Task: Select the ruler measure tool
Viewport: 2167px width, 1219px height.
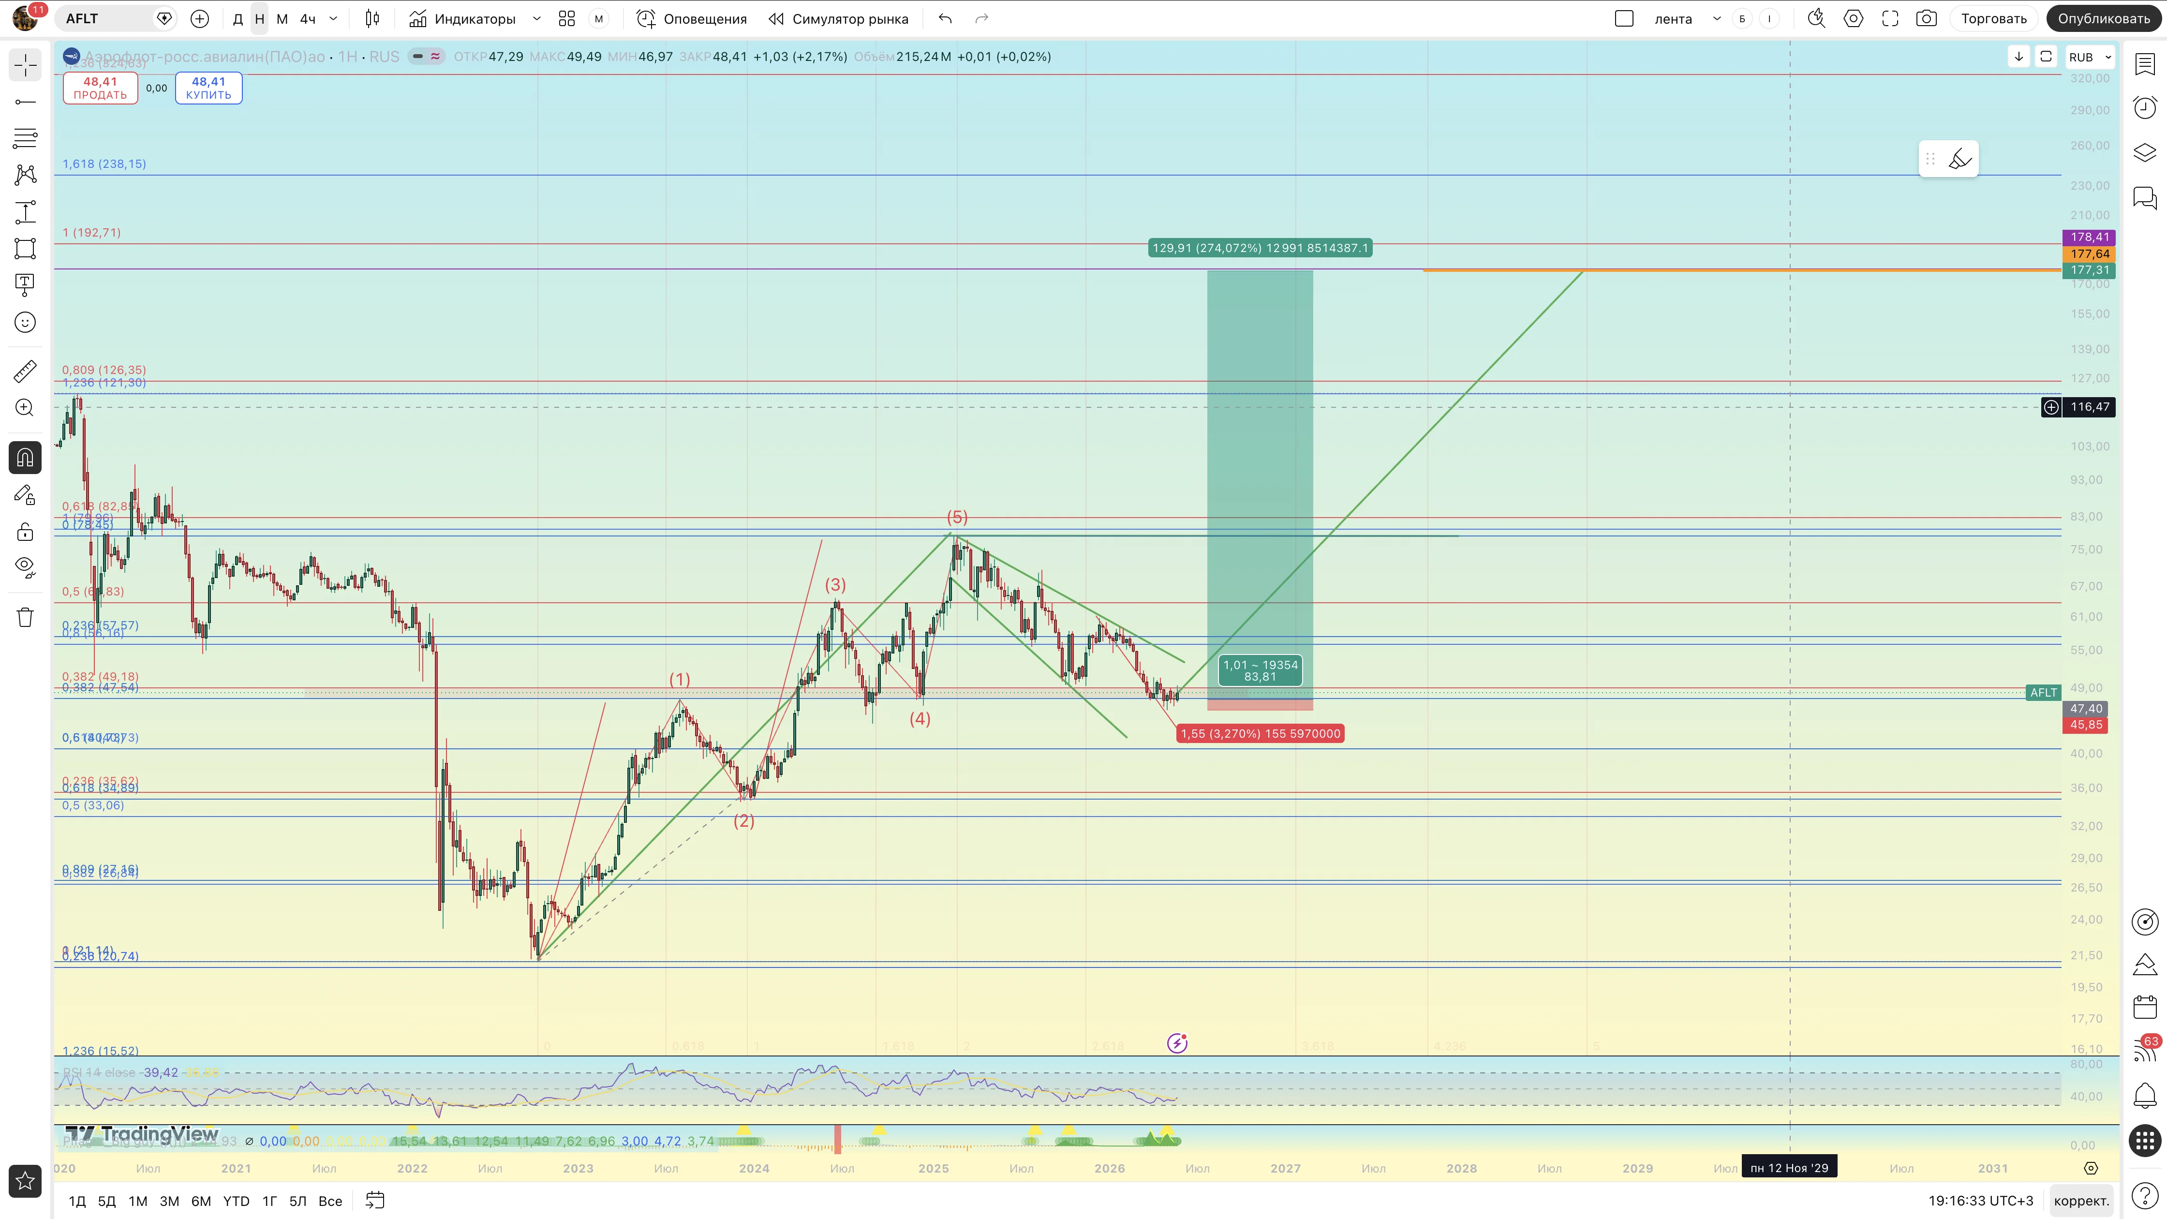Action: coord(25,371)
